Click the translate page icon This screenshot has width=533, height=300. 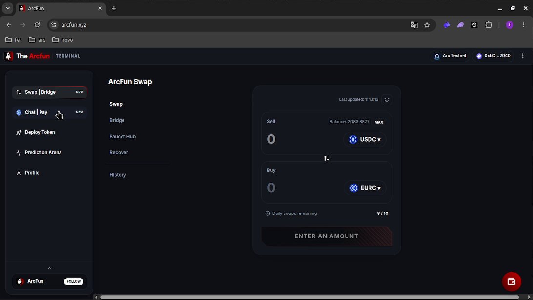coord(414,25)
